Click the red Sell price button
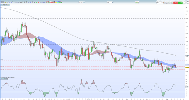Viewport: 189px width, 100px height. click(x=176, y=3)
